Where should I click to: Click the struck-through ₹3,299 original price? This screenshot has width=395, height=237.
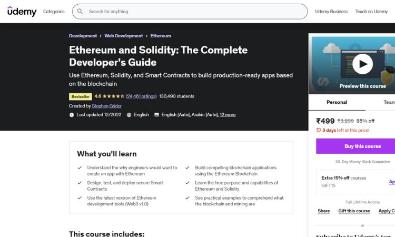pos(345,121)
